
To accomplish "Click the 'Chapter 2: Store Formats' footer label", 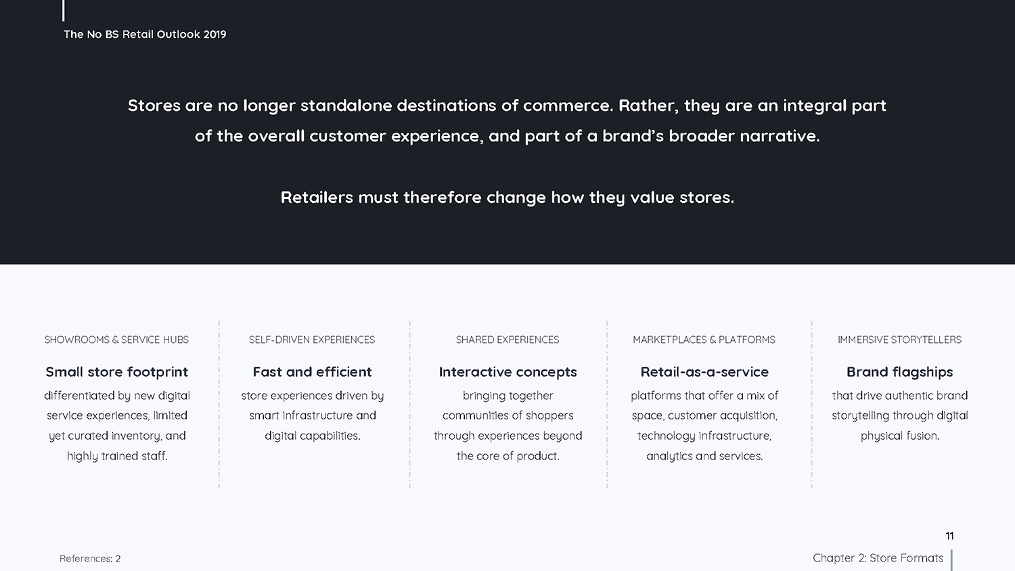I will tap(878, 558).
